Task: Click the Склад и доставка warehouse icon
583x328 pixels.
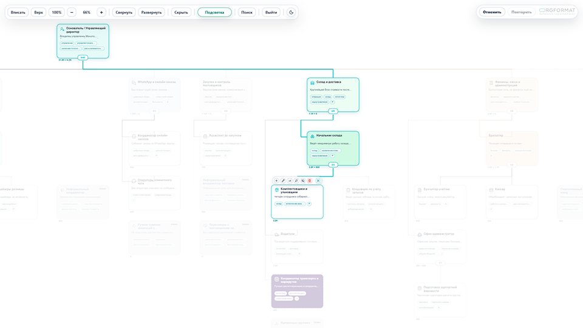Action: (312, 83)
